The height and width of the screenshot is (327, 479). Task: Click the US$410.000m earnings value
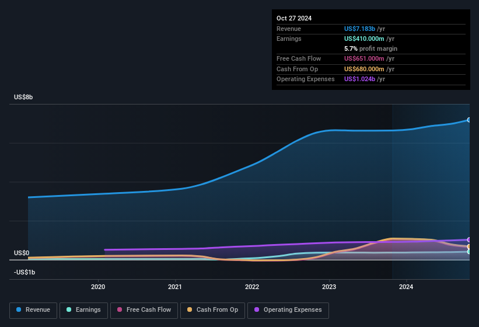coord(364,39)
